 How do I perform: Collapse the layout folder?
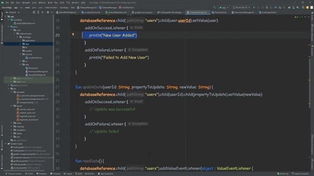pos(12,106)
